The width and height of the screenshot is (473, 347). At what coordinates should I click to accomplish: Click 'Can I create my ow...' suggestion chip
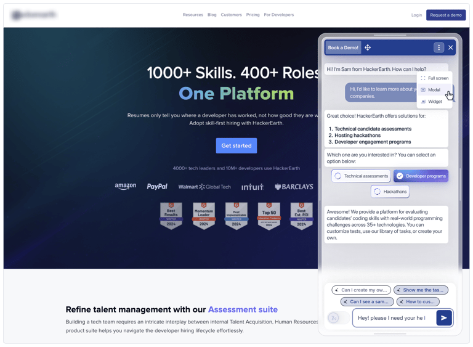361,290
